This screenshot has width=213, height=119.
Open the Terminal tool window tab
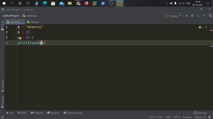click(x=53, y=113)
